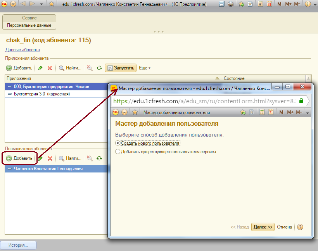Open calculator icon in wizard toolbar

click(262, 112)
